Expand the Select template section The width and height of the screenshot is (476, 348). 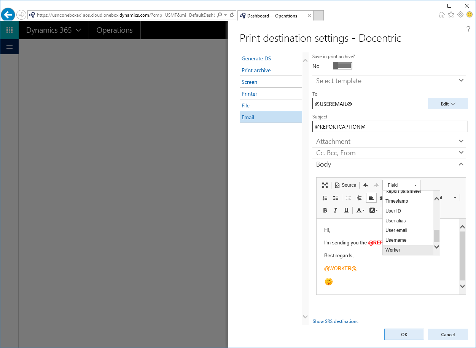coord(390,81)
